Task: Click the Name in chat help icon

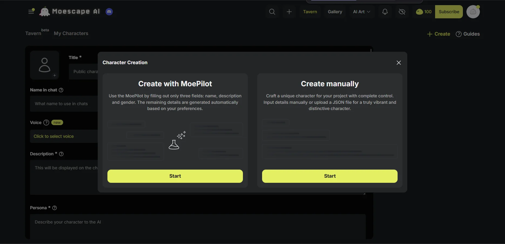Action: coord(61,90)
